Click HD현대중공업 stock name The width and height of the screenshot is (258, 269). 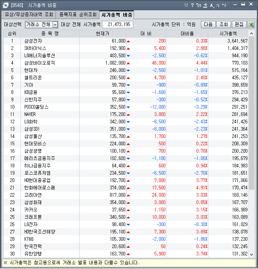pyautogui.click(x=38, y=180)
